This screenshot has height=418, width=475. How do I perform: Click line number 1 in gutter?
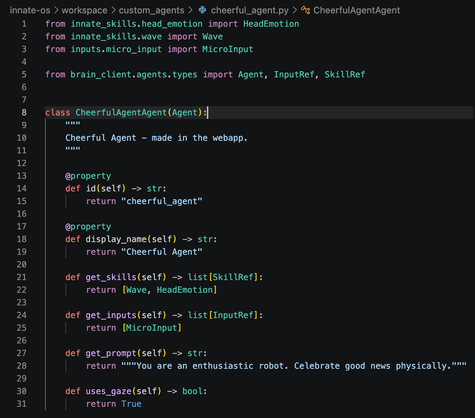pyautogui.click(x=24, y=24)
